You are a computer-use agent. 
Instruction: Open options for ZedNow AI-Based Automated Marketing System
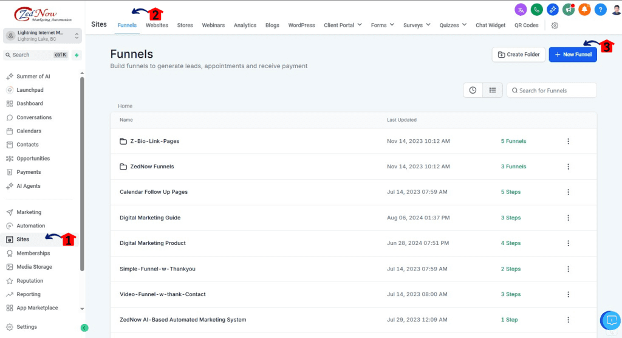pos(568,320)
